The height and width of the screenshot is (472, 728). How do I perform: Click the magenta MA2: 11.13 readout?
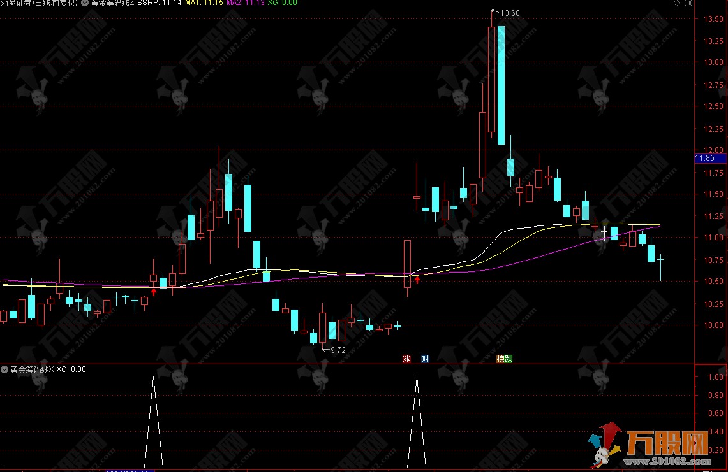tap(246, 3)
